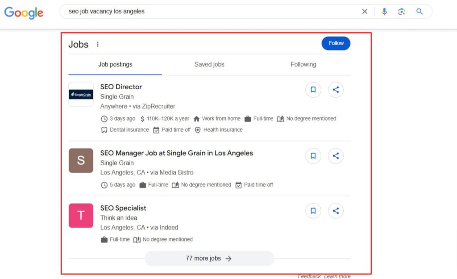Click SEO Manager's Full-time briefcase icon
Viewport: 457px width, 279px height.
pyautogui.click(x=142, y=185)
